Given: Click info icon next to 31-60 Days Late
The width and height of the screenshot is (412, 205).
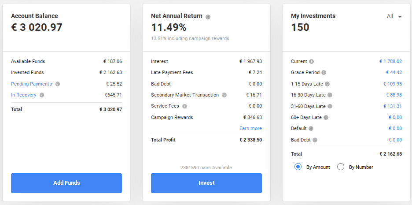Looking at the screenshot, I should 330,106.
